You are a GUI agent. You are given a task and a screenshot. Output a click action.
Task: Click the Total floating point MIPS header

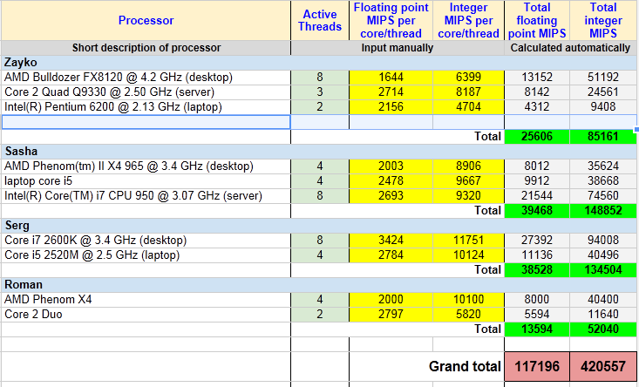coord(537,20)
